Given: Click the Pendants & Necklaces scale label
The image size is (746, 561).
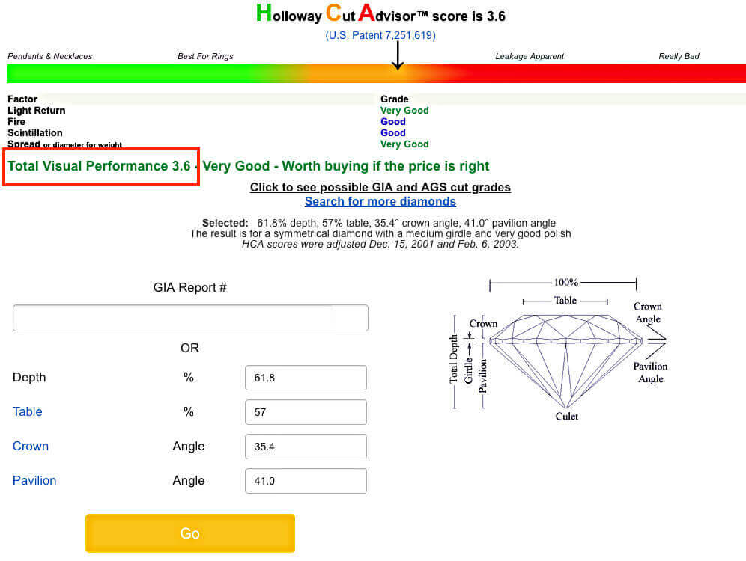Looking at the screenshot, I should point(50,56).
